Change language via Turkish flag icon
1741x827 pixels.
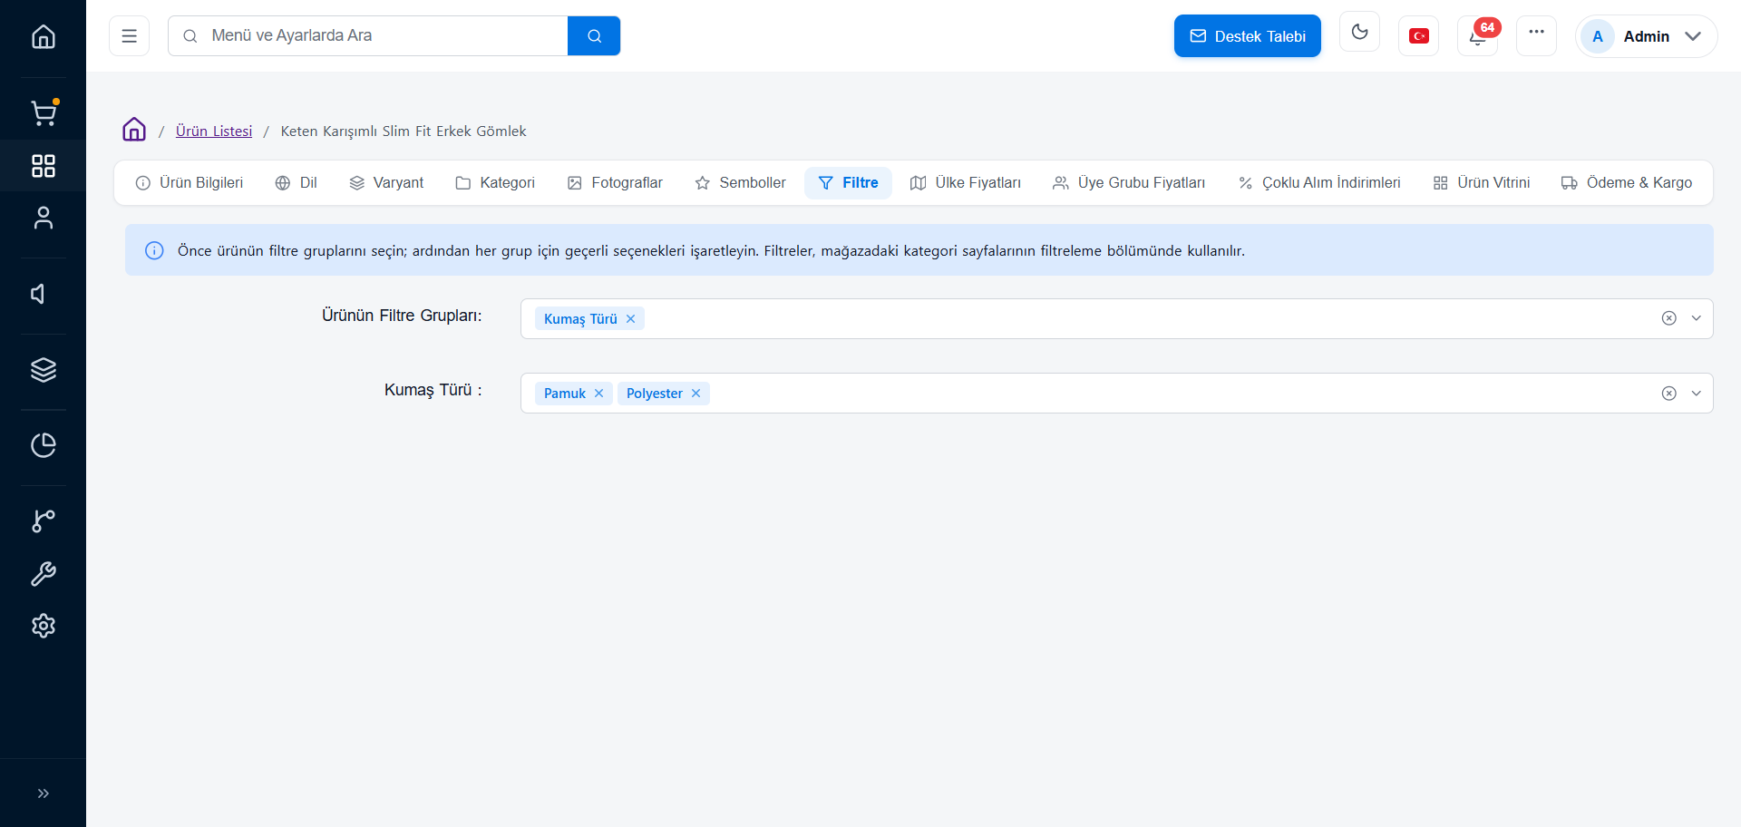[1418, 36]
